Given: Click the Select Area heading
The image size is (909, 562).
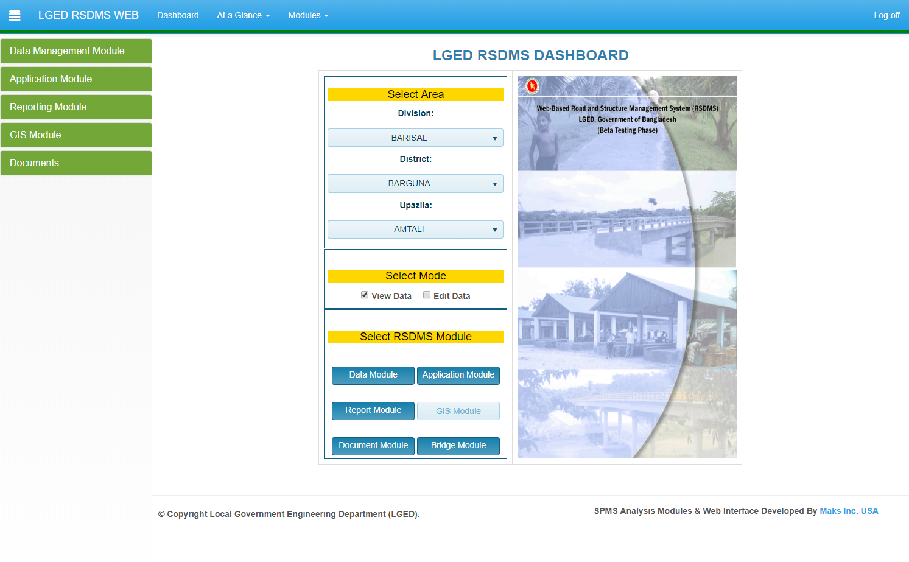Looking at the screenshot, I should tap(415, 94).
